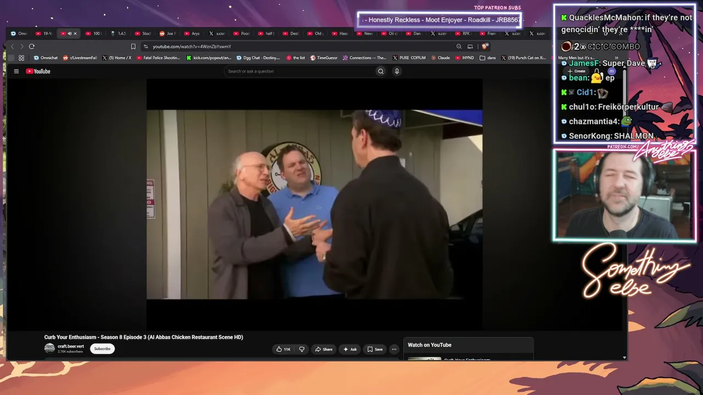Click the Ask button below the video
This screenshot has height=395, width=703.
tap(350, 349)
